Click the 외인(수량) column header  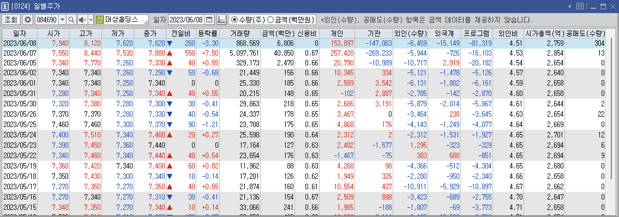point(411,34)
